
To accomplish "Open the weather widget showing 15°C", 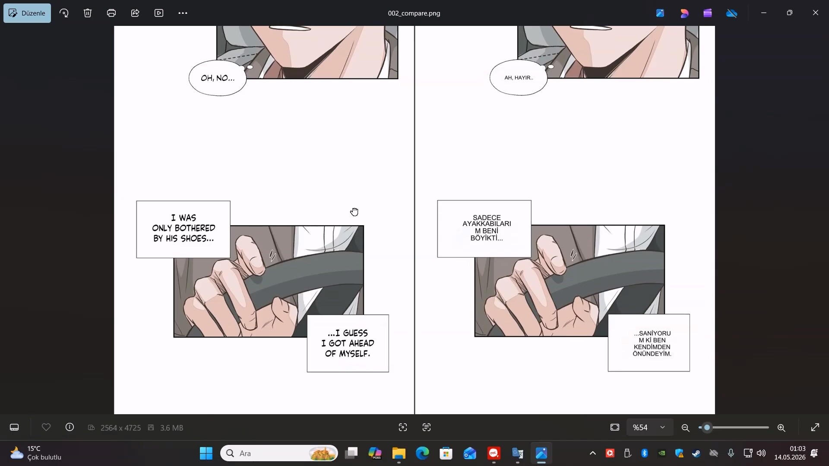I will [x=35, y=453].
